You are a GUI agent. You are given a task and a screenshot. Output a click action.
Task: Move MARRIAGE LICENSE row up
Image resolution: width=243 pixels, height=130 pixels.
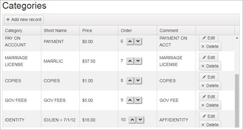tap(130, 61)
